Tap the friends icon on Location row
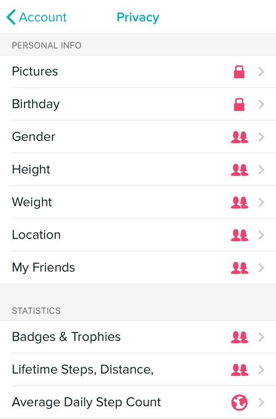Image resolution: width=276 pixels, height=419 pixels. (x=239, y=235)
